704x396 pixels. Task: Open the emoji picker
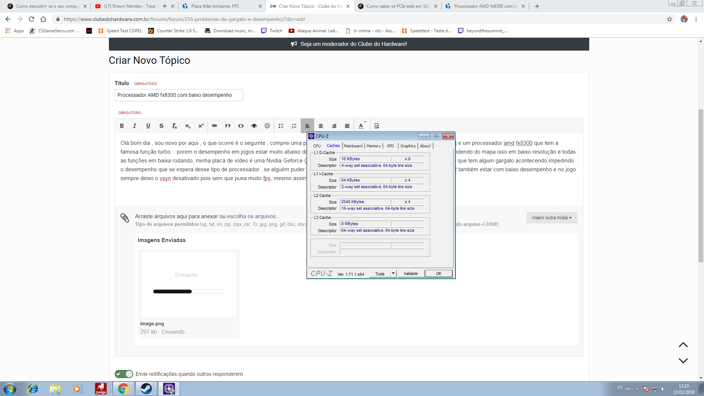[x=267, y=126]
